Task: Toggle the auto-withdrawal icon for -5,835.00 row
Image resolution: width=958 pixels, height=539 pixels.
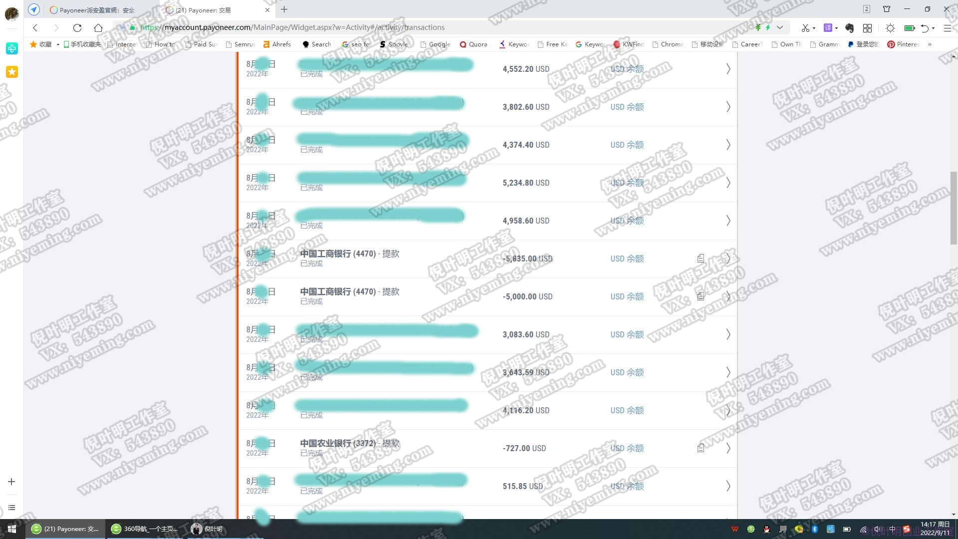Action: [x=700, y=258]
